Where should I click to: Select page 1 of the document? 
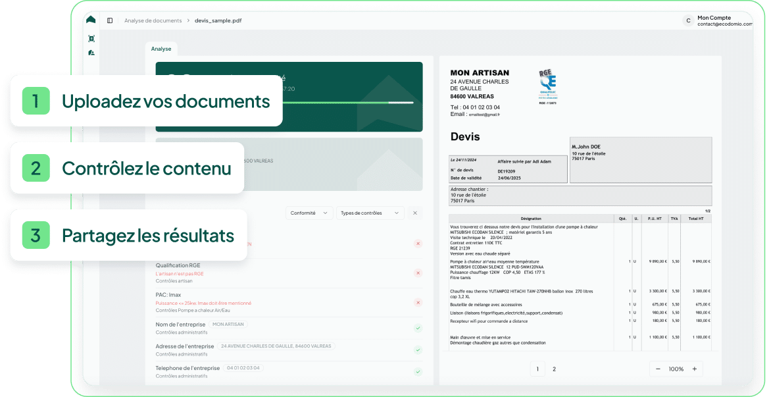click(537, 369)
